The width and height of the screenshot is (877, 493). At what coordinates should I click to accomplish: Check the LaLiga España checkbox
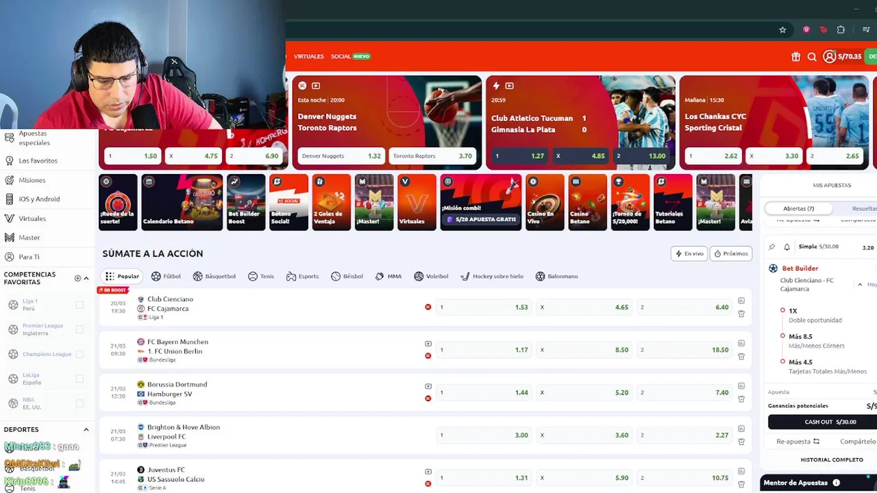coord(79,379)
